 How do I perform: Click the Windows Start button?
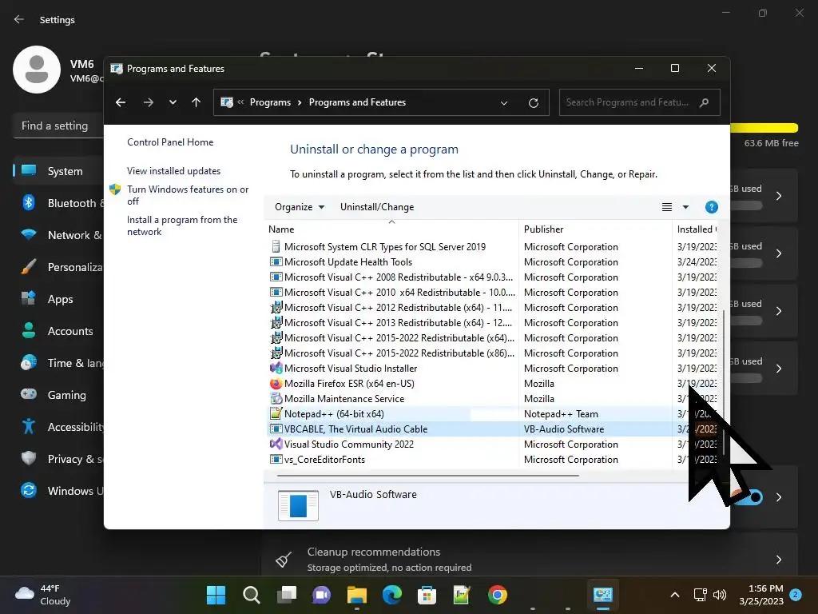(x=216, y=595)
